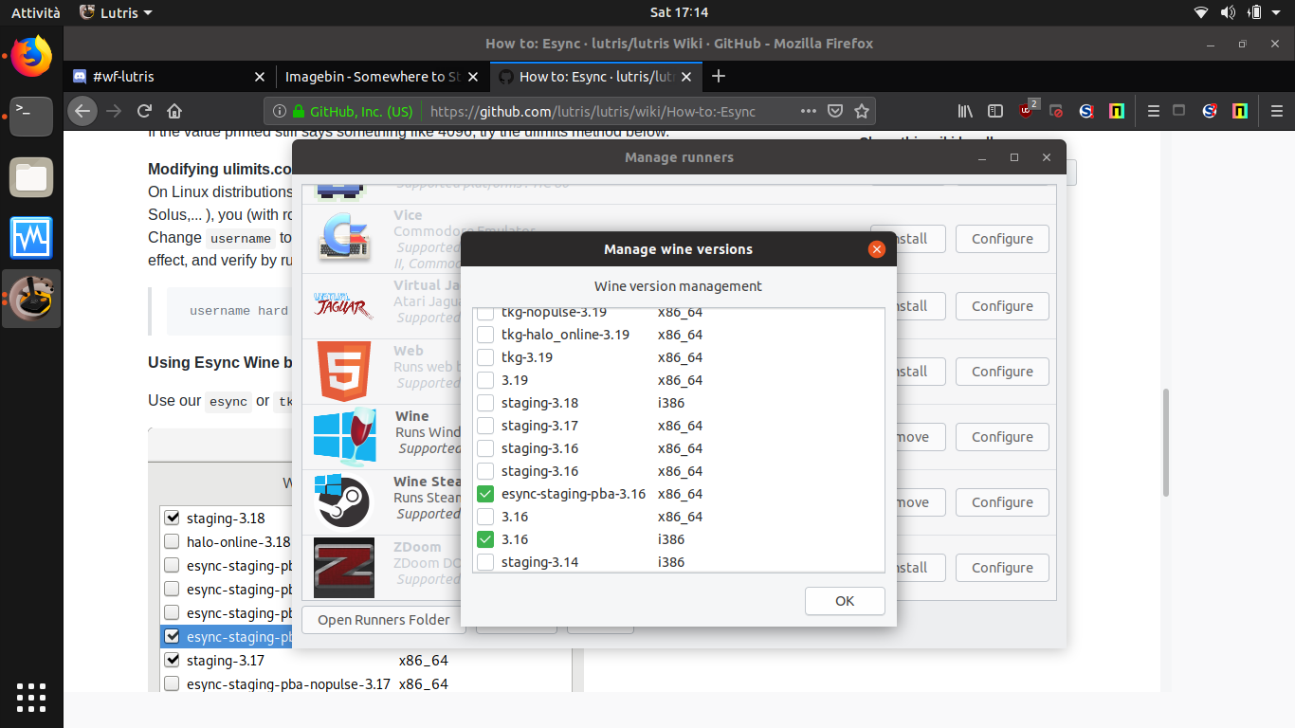The image size is (1295, 728).
Task: Tick halo-online-3.18 on the wiki page
Action: tap(172, 542)
